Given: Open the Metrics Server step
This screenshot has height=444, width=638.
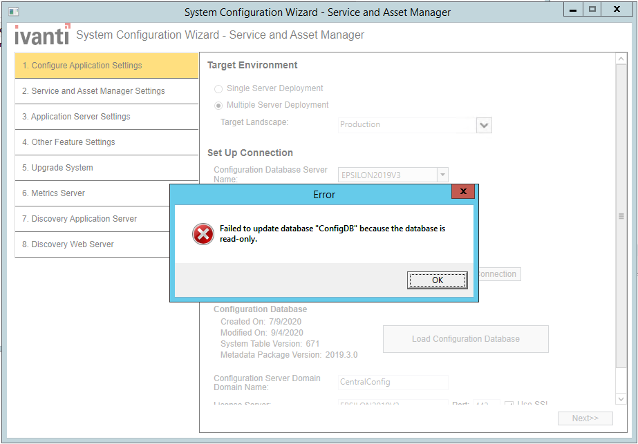Looking at the screenshot, I should tap(106, 193).
